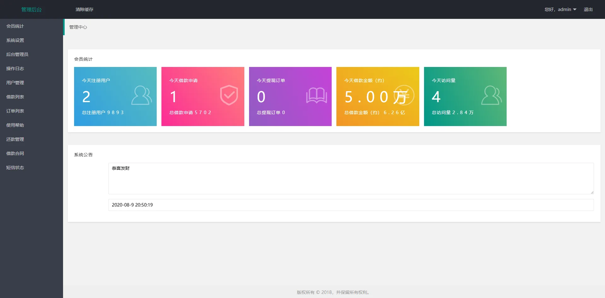This screenshot has height=298, width=605.
Task: Click the announcement date time field
Action: pos(351,205)
